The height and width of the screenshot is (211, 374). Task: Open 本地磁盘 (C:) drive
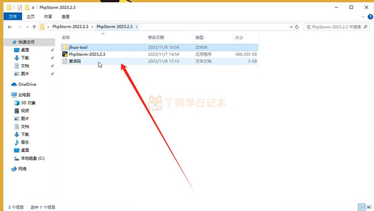point(32,158)
